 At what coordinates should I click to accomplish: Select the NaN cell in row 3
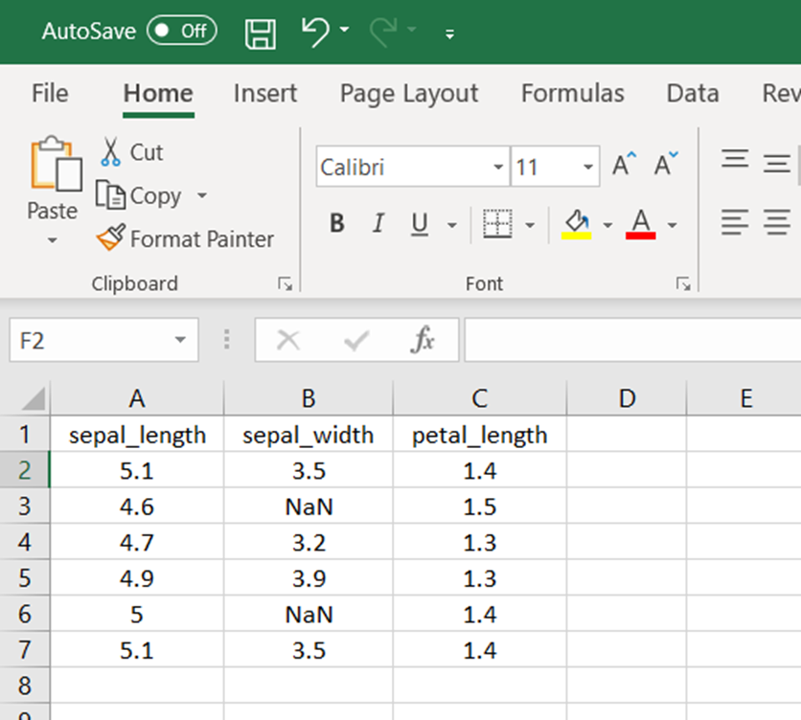point(309,506)
